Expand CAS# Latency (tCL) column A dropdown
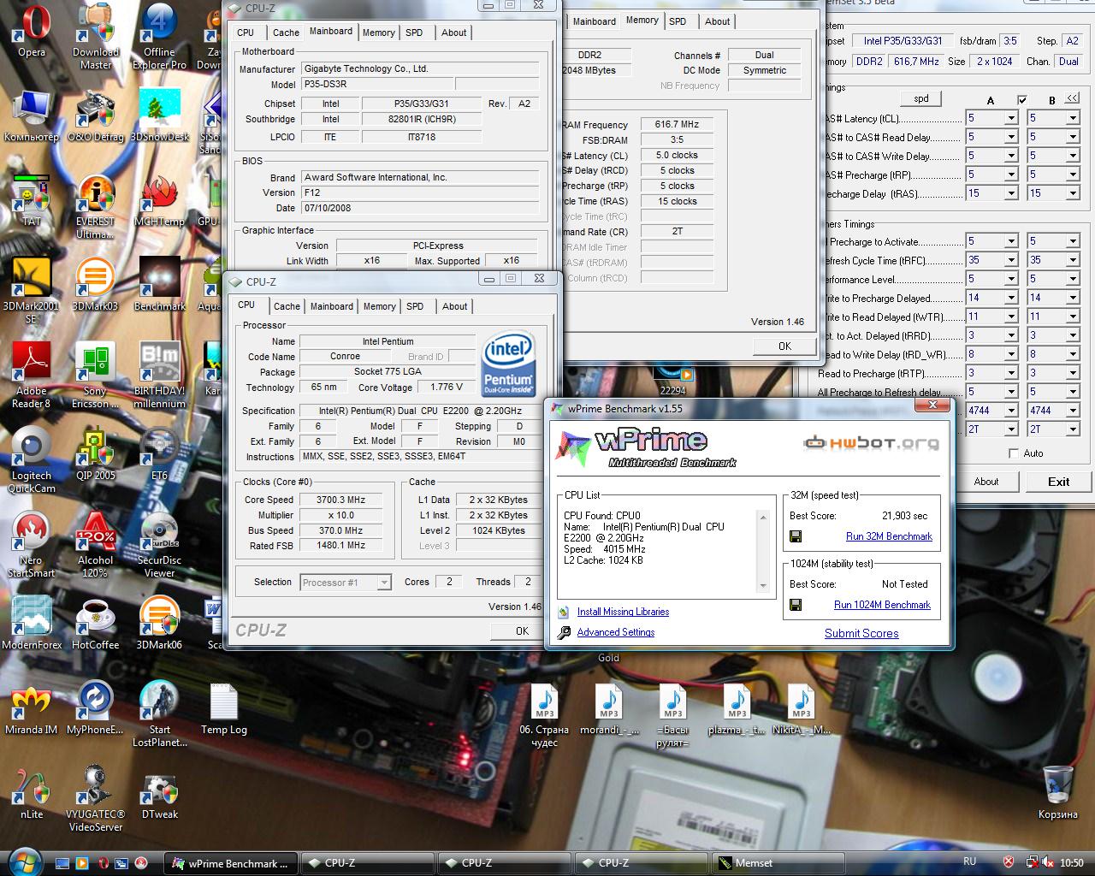Viewport: 1095px width, 876px height. tap(1010, 118)
